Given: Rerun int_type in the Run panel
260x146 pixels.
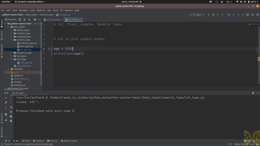Looking at the screenshot, I should (x=6, y=98).
